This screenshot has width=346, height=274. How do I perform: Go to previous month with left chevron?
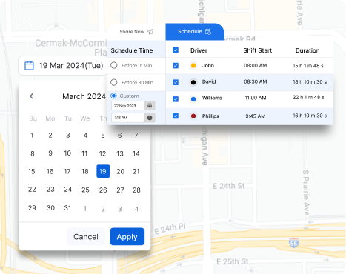[31, 96]
